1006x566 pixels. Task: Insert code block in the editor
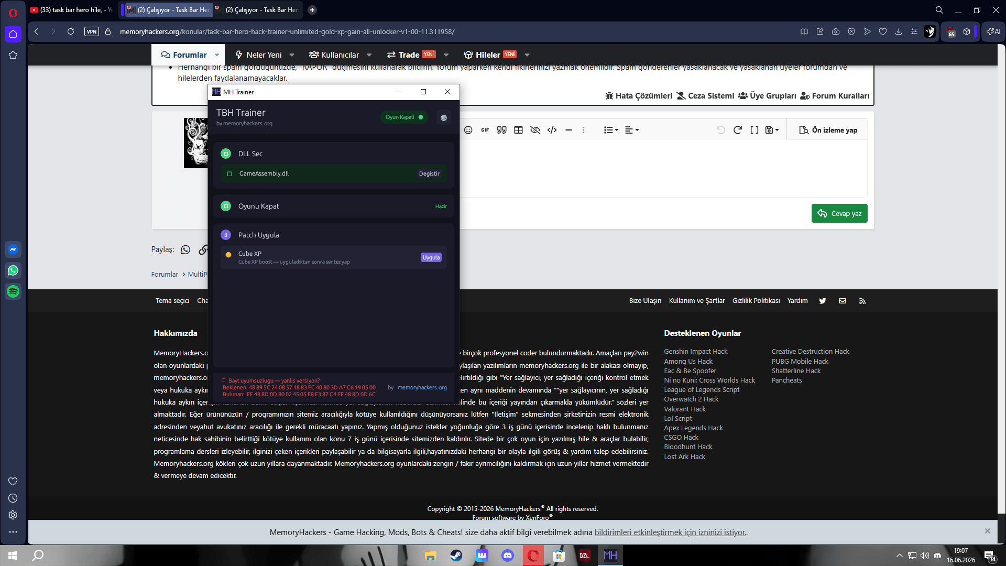[x=552, y=130]
